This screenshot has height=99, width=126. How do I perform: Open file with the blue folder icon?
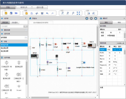[16, 13]
